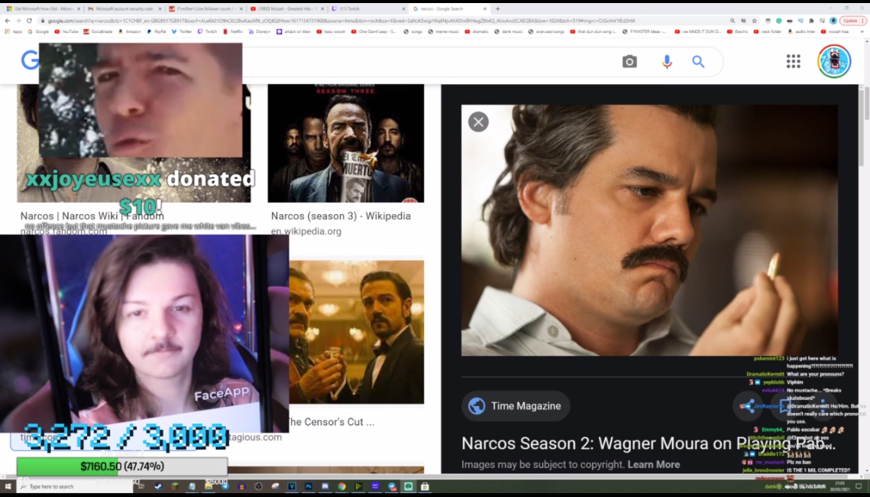This screenshot has width=870, height=497.
Task: Search by image with the camera icon
Action: coord(629,62)
